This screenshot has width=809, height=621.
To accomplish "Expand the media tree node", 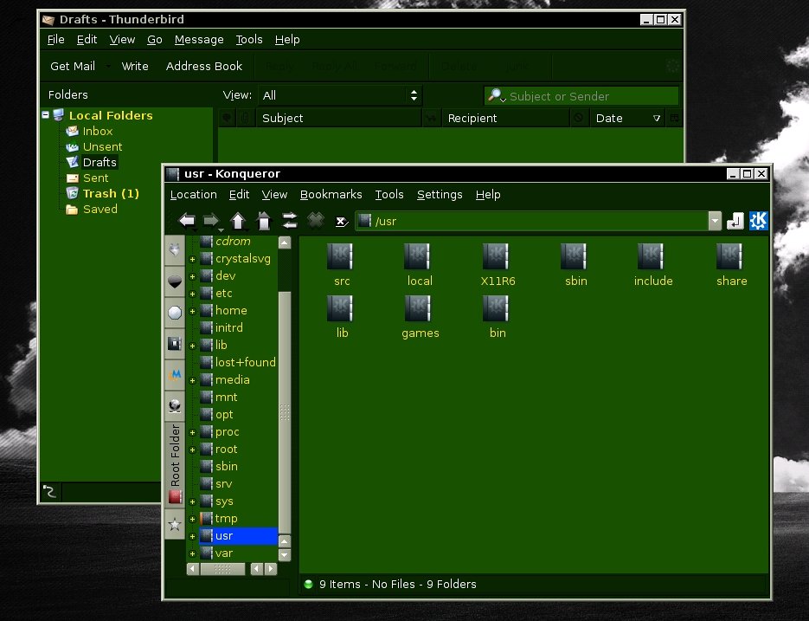I will click(192, 381).
